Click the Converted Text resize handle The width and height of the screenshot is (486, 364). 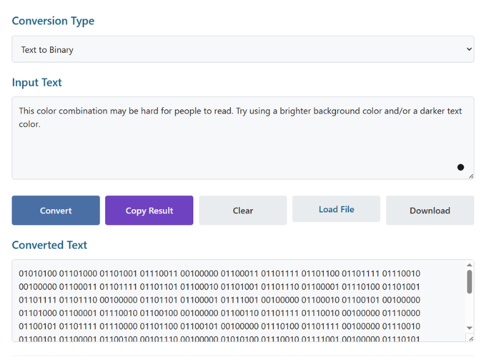[471, 339]
